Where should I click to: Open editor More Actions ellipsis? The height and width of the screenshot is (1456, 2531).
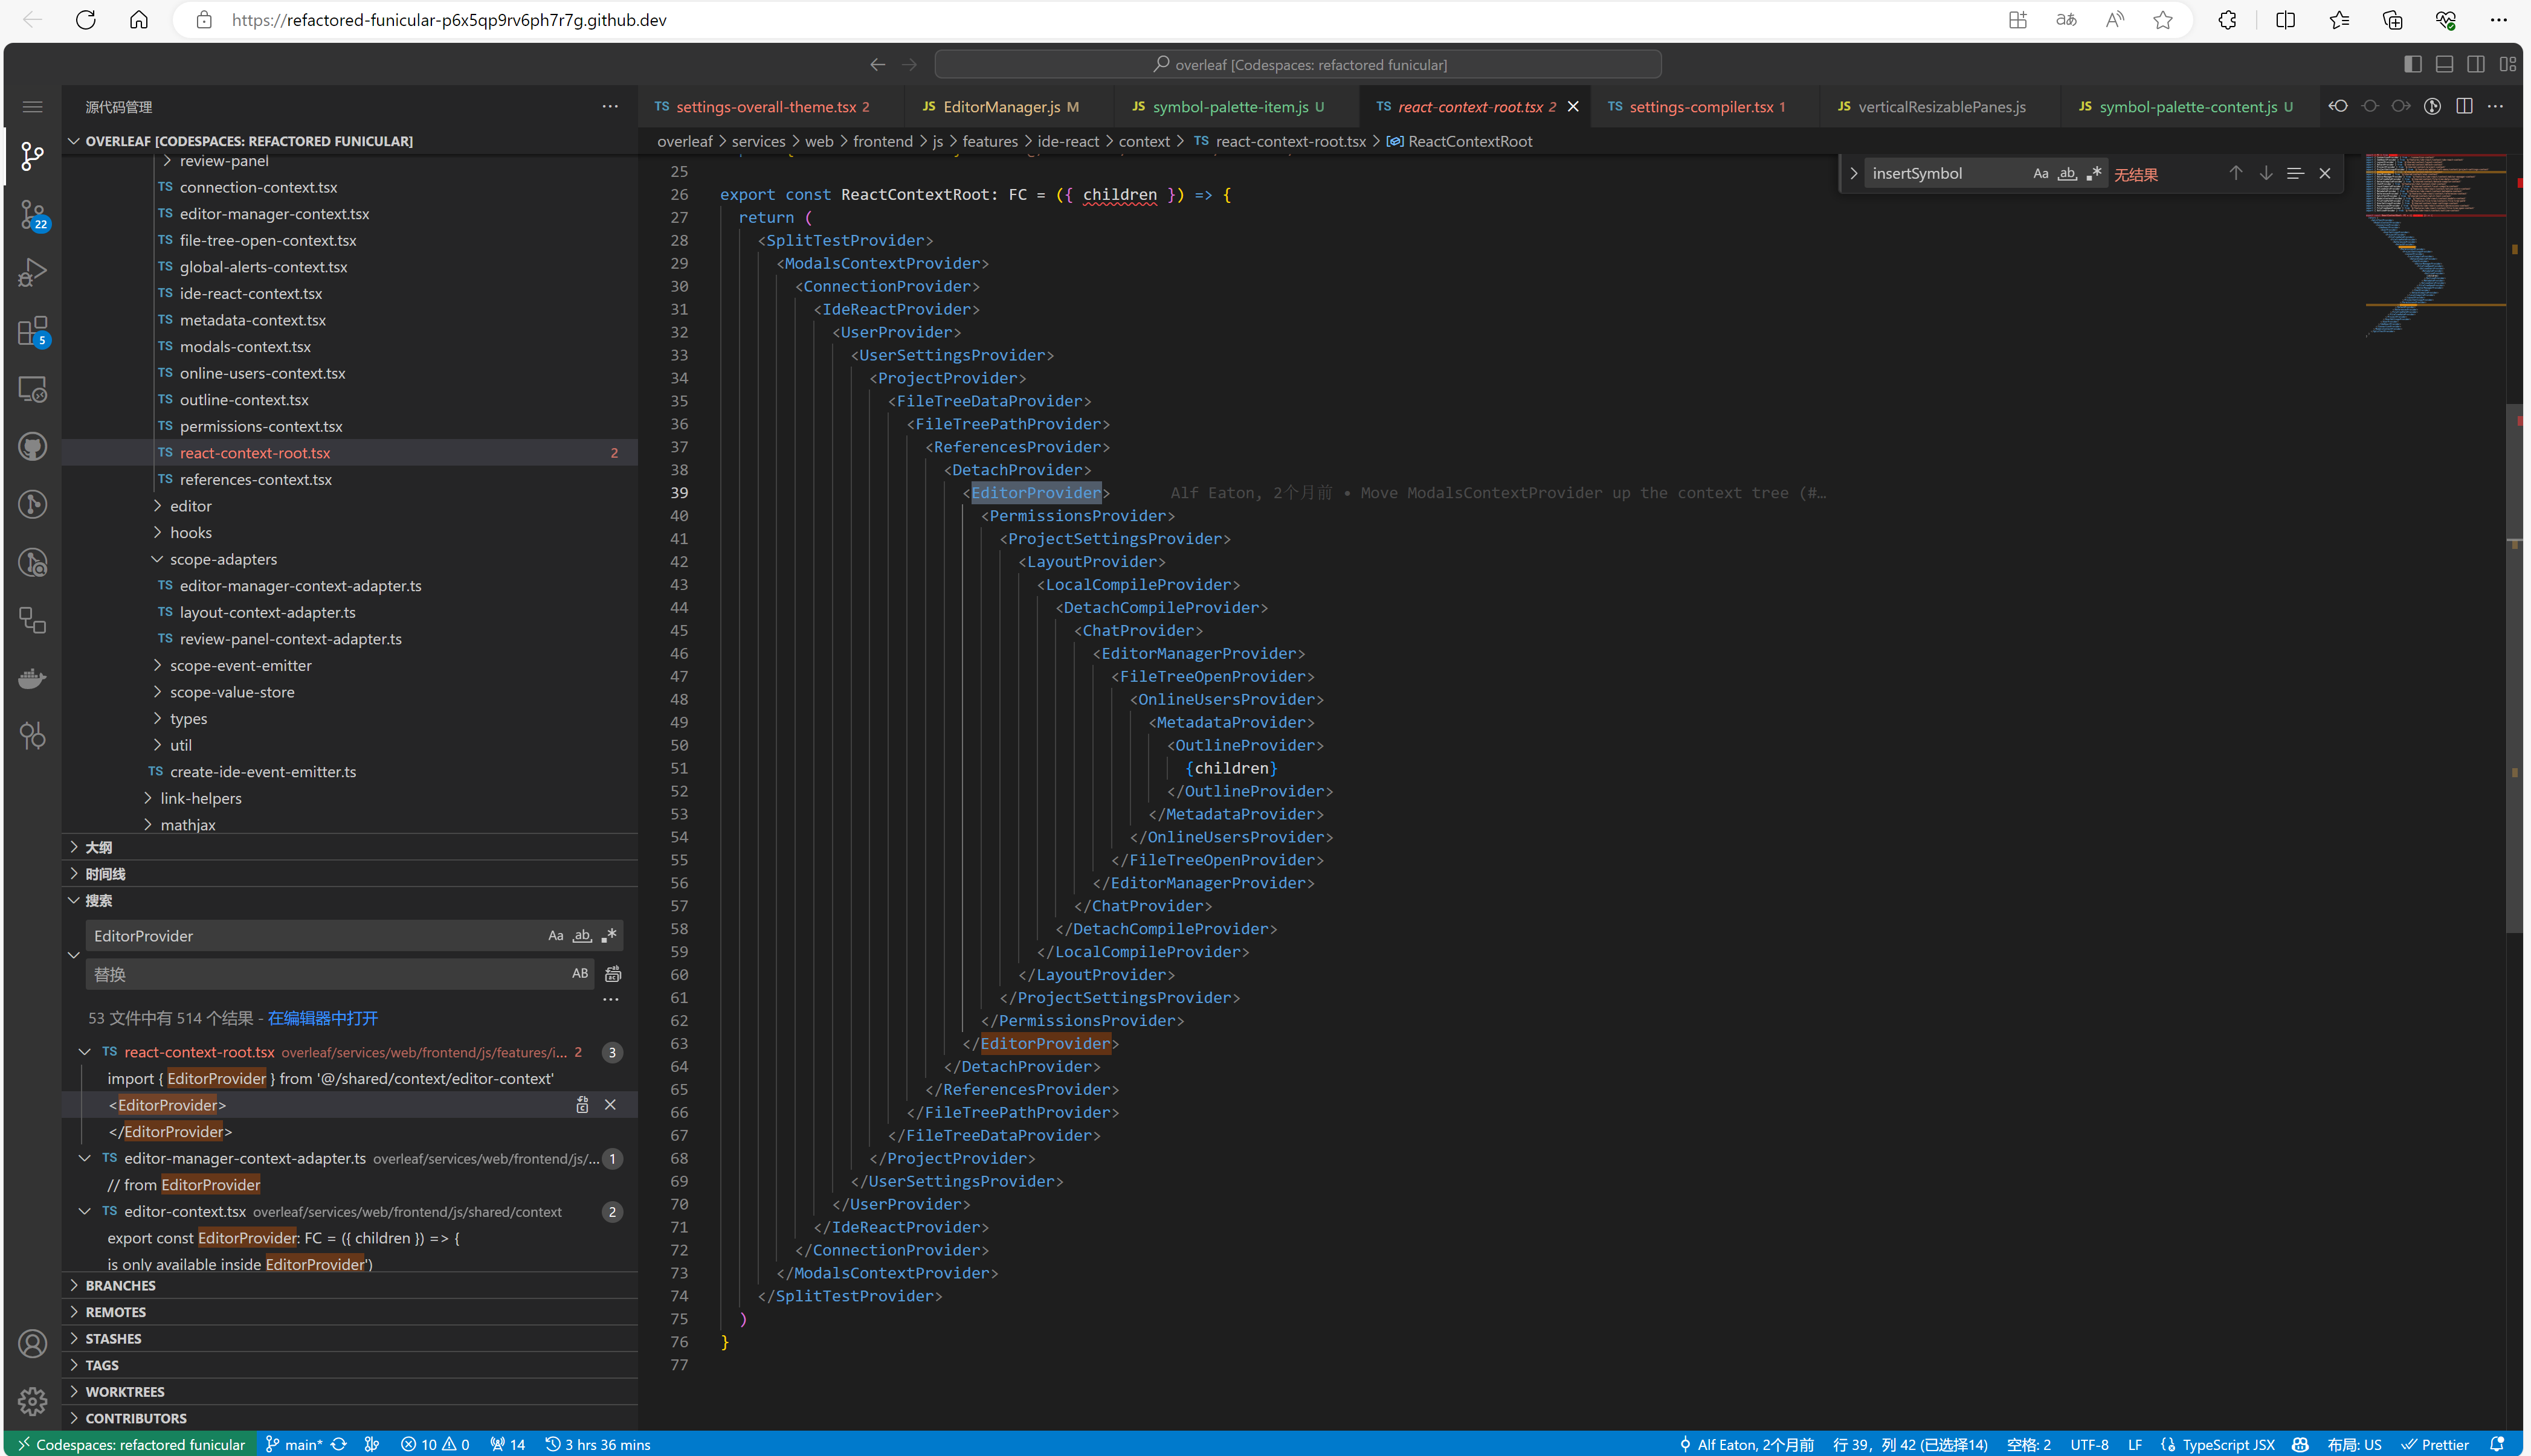tap(2495, 106)
